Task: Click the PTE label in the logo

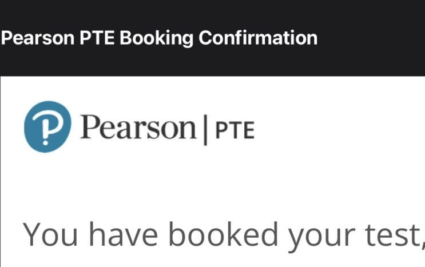Action: pos(235,130)
